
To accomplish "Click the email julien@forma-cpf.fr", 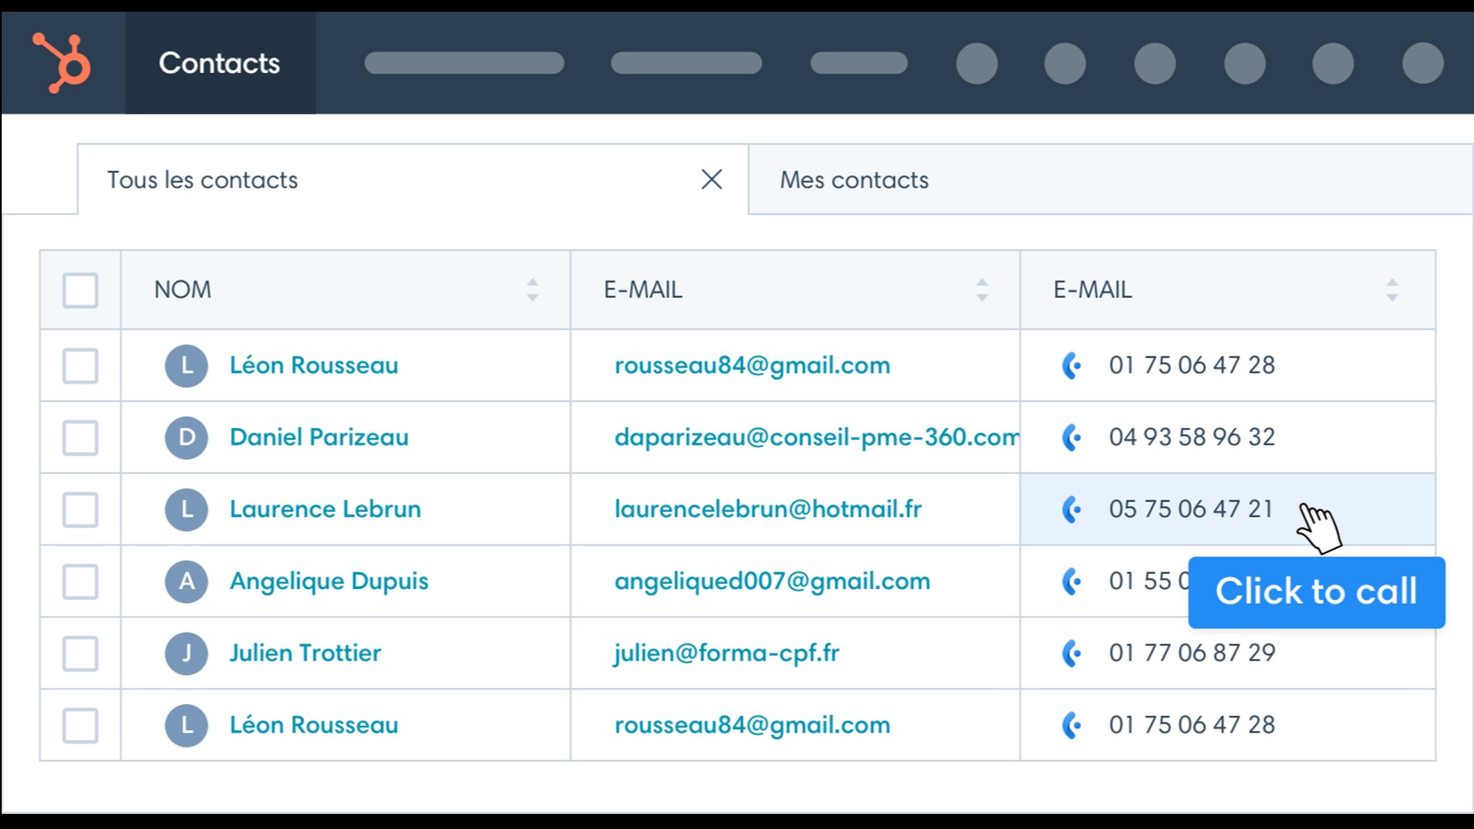I will tap(726, 653).
